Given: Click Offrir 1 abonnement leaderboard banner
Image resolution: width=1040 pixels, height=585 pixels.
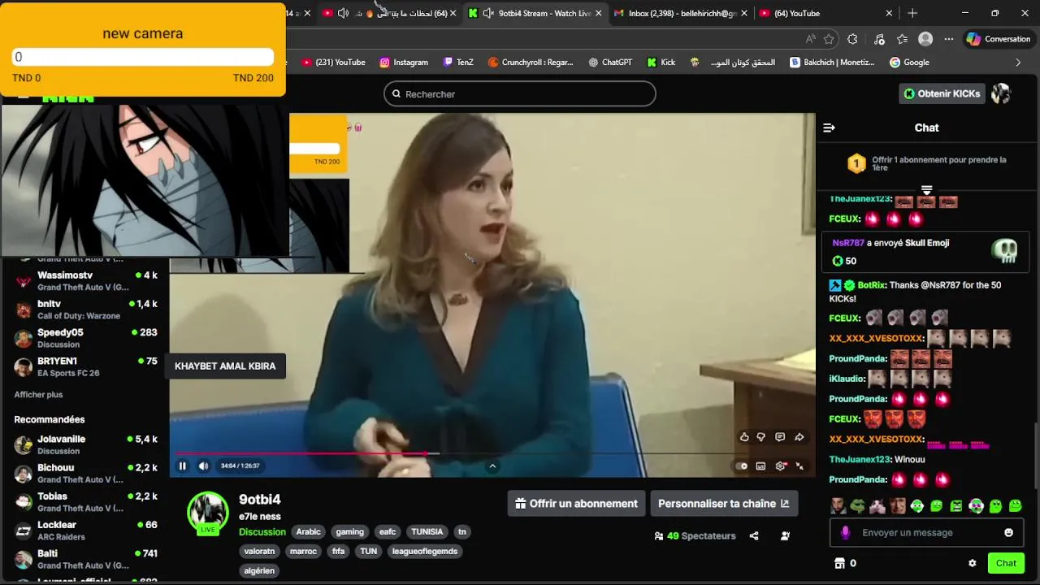Looking at the screenshot, I should tap(925, 164).
